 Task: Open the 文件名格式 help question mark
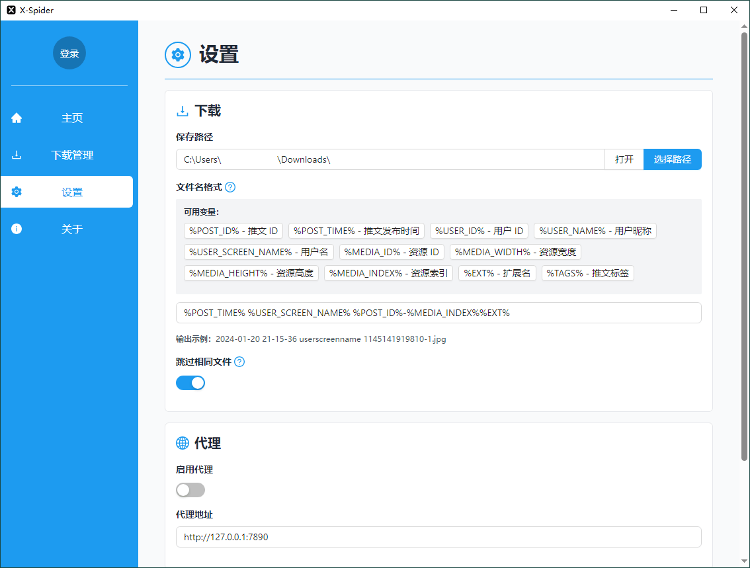click(x=229, y=187)
